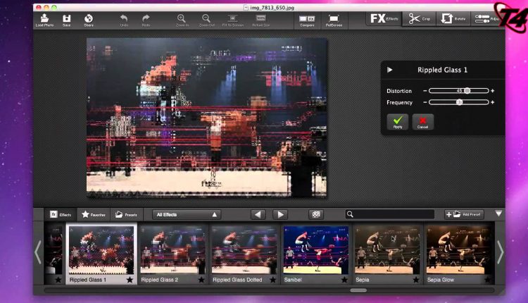Switch to the Presets folder tab
The height and width of the screenshot is (303, 528).
127,215
